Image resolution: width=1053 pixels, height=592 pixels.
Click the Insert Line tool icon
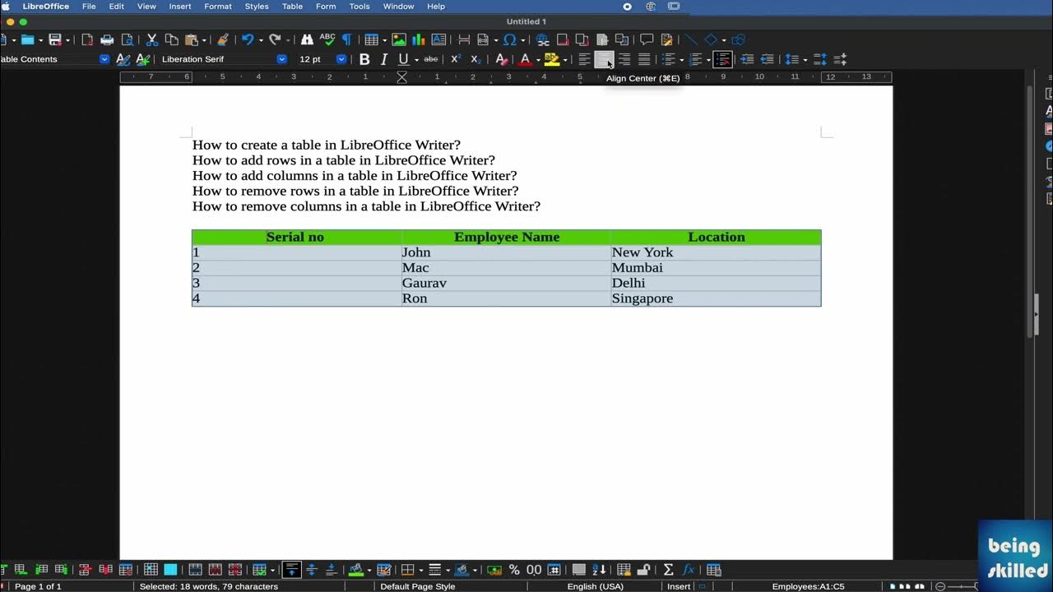(691, 39)
